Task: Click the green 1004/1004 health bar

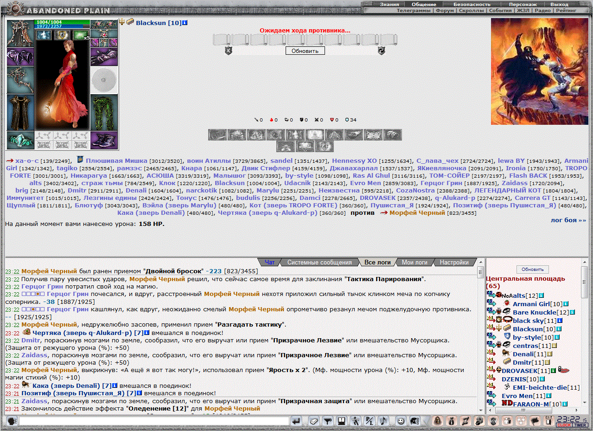Action: point(62,22)
